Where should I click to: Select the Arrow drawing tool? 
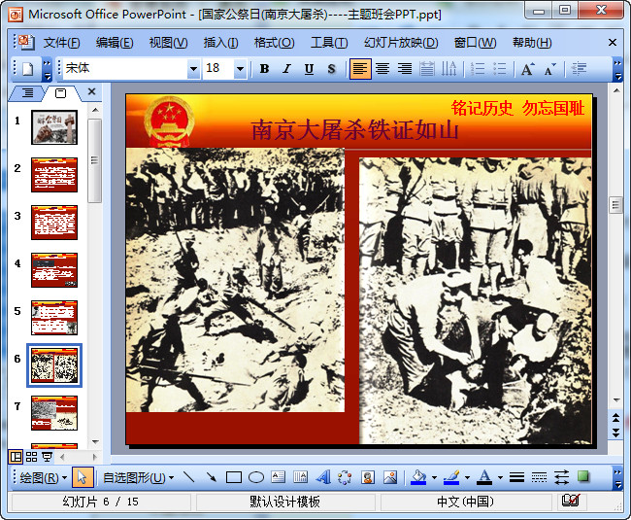(212, 477)
